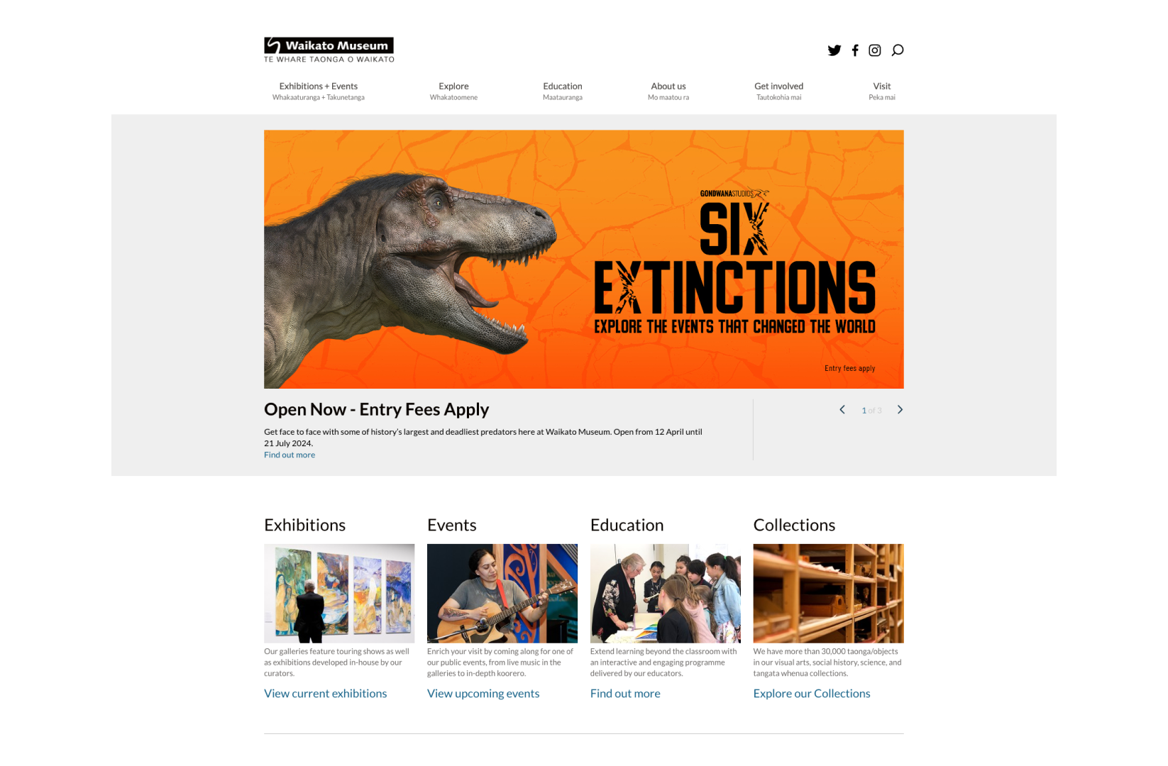
Task: Click the Collections section heading
Action: click(x=794, y=525)
